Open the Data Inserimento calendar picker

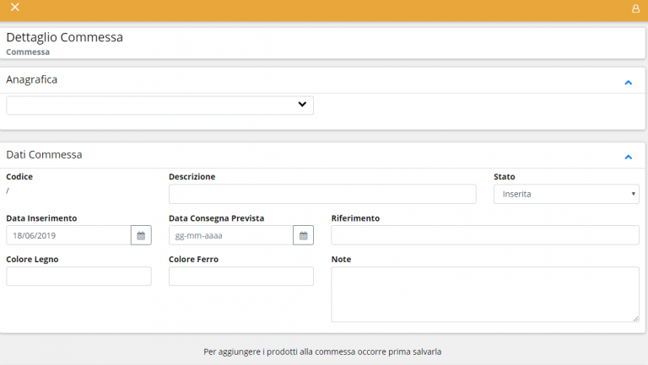point(141,235)
